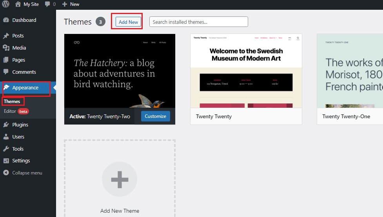
Task: Click the theme count badge 3
Action: click(100, 22)
